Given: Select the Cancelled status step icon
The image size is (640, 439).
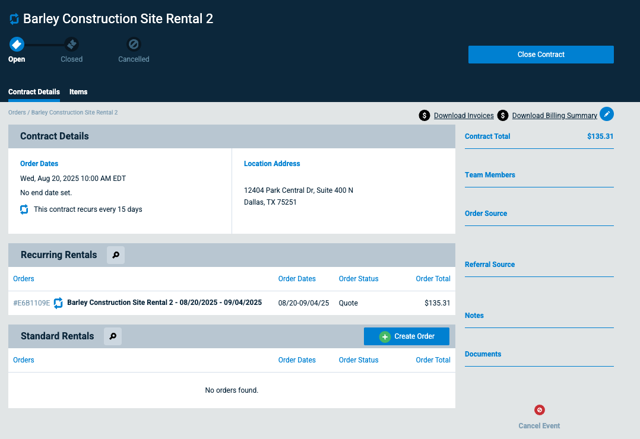Looking at the screenshot, I should tap(134, 44).
